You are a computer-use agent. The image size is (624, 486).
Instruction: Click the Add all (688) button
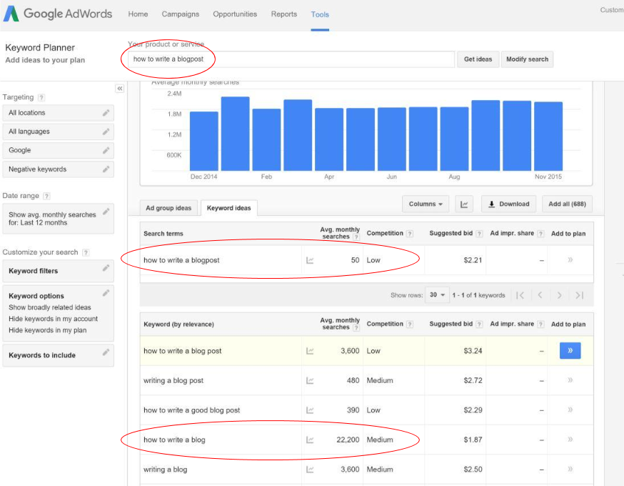point(567,204)
